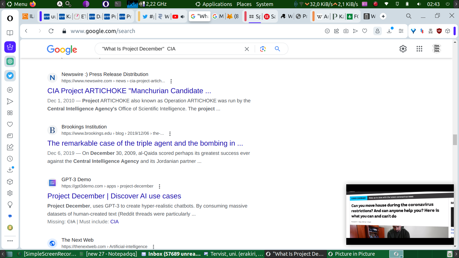This screenshot has height=258, width=459.
Task: Open the Player sidebar icon
Action: [x=10, y=90]
